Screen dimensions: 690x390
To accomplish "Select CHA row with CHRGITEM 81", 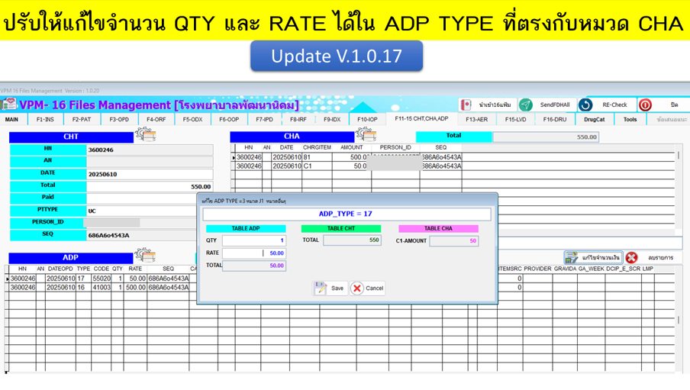I will 347,157.
